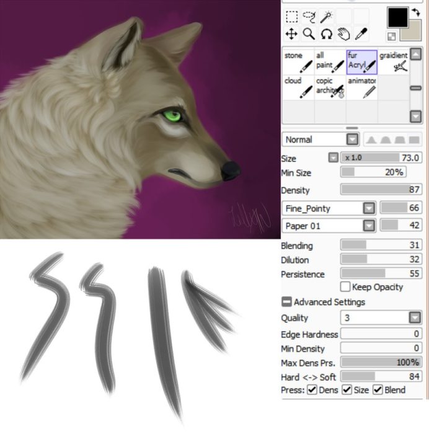Open the Normal blend mode dropdown

pos(352,139)
